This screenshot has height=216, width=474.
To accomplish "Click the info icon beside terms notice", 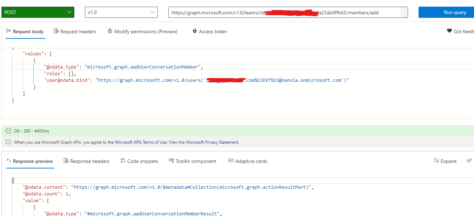I will [8, 142].
